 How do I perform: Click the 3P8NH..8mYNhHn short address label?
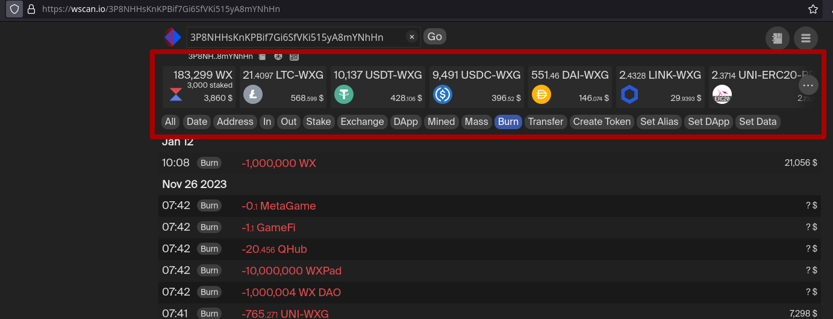coord(221,56)
